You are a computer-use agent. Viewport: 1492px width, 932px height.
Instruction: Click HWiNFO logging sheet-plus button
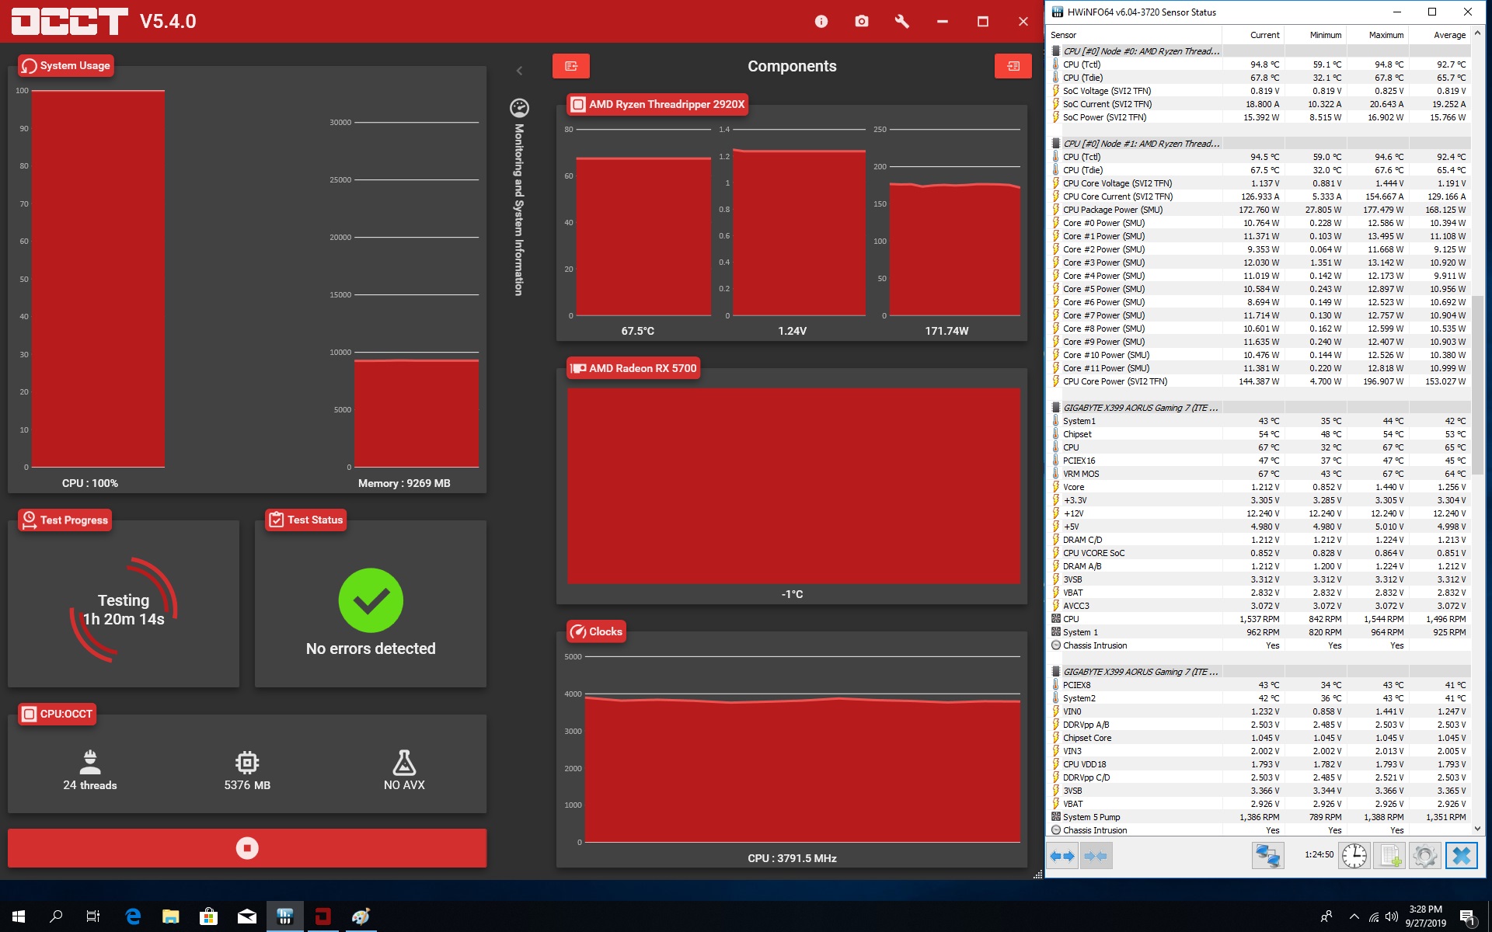[1389, 856]
